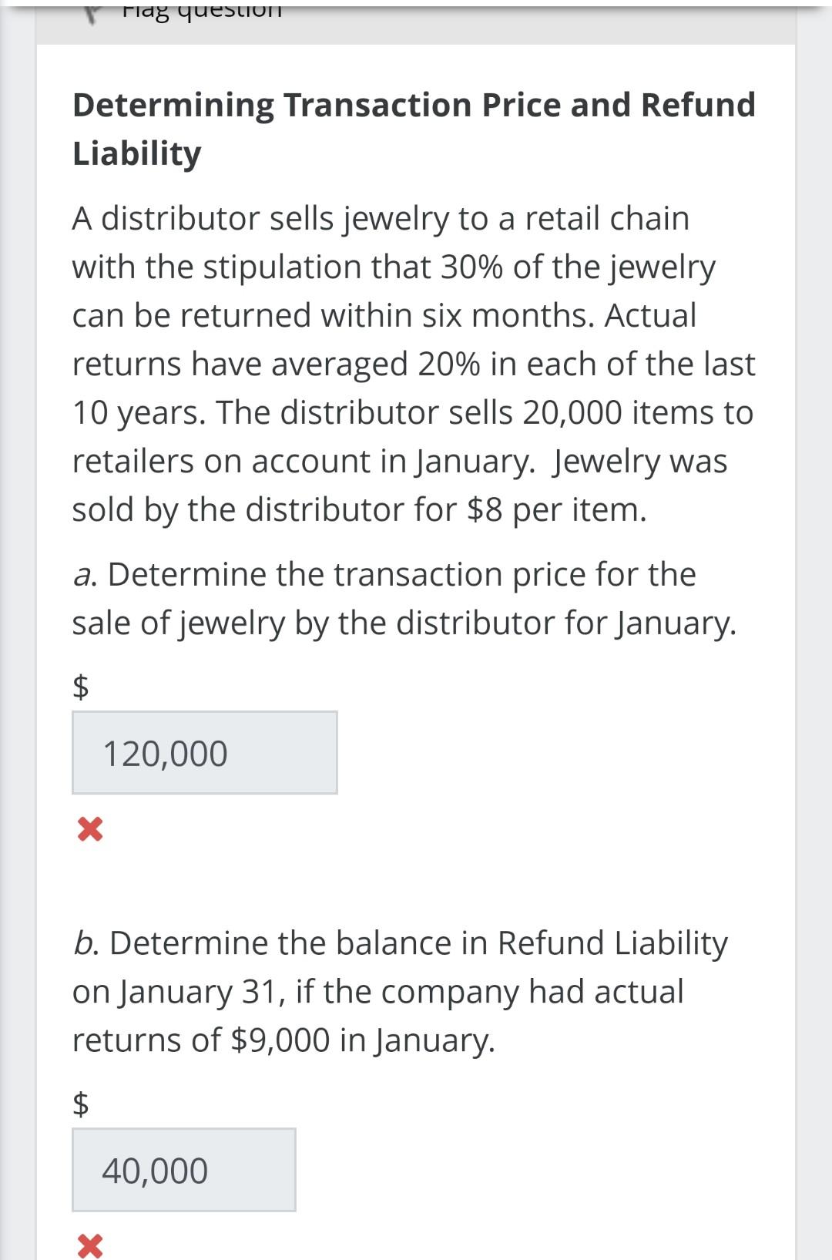
Task: Click the Flag question link
Action: 202,11
